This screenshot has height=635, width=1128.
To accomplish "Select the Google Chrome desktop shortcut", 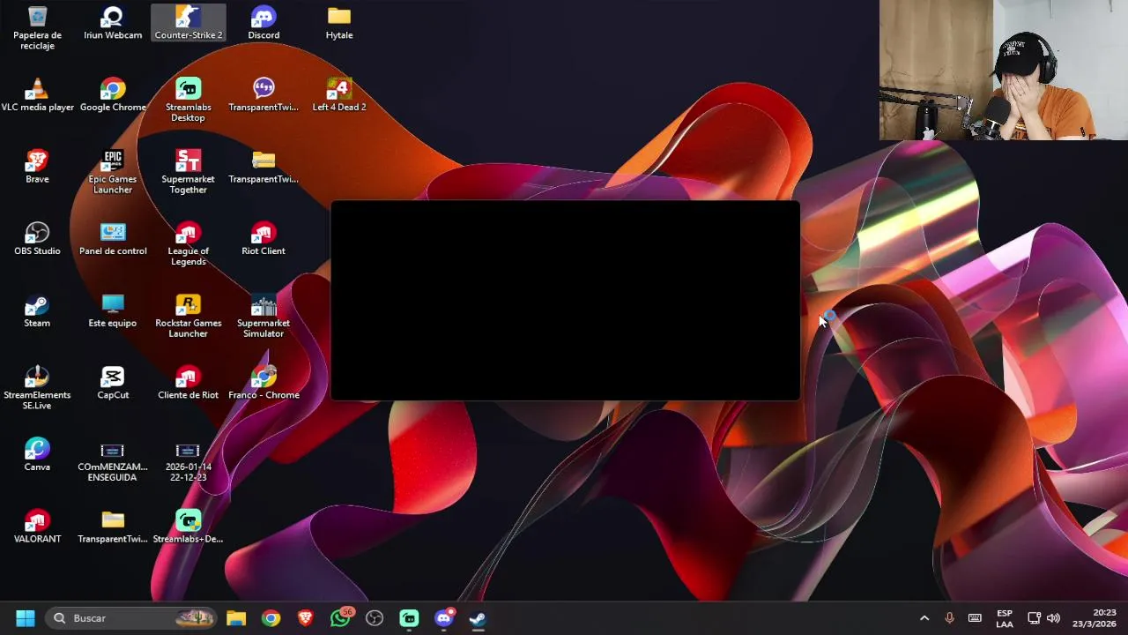I will click(x=113, y=95).
